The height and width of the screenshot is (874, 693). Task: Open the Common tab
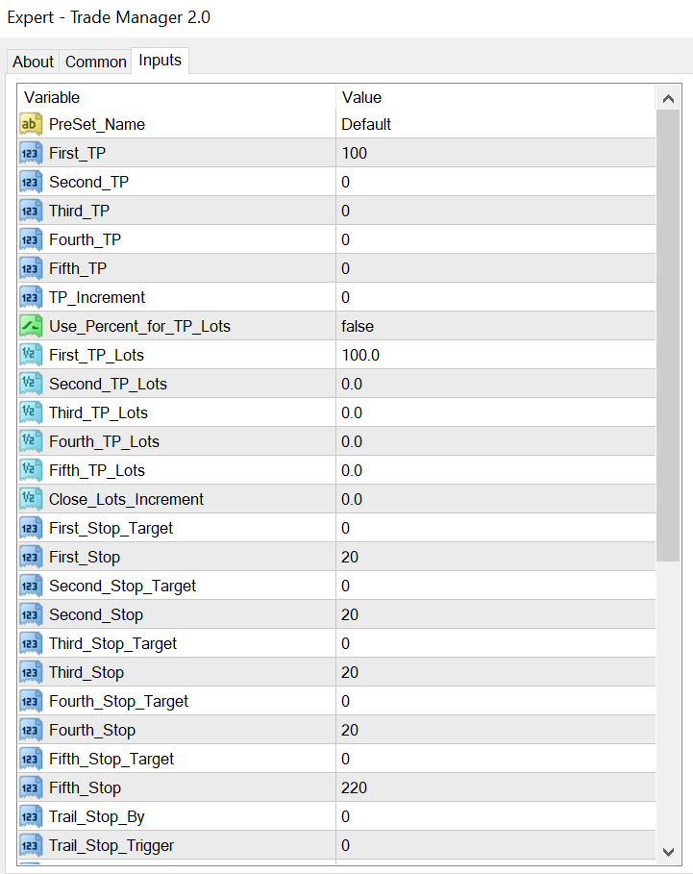click(x=96, y=62)
